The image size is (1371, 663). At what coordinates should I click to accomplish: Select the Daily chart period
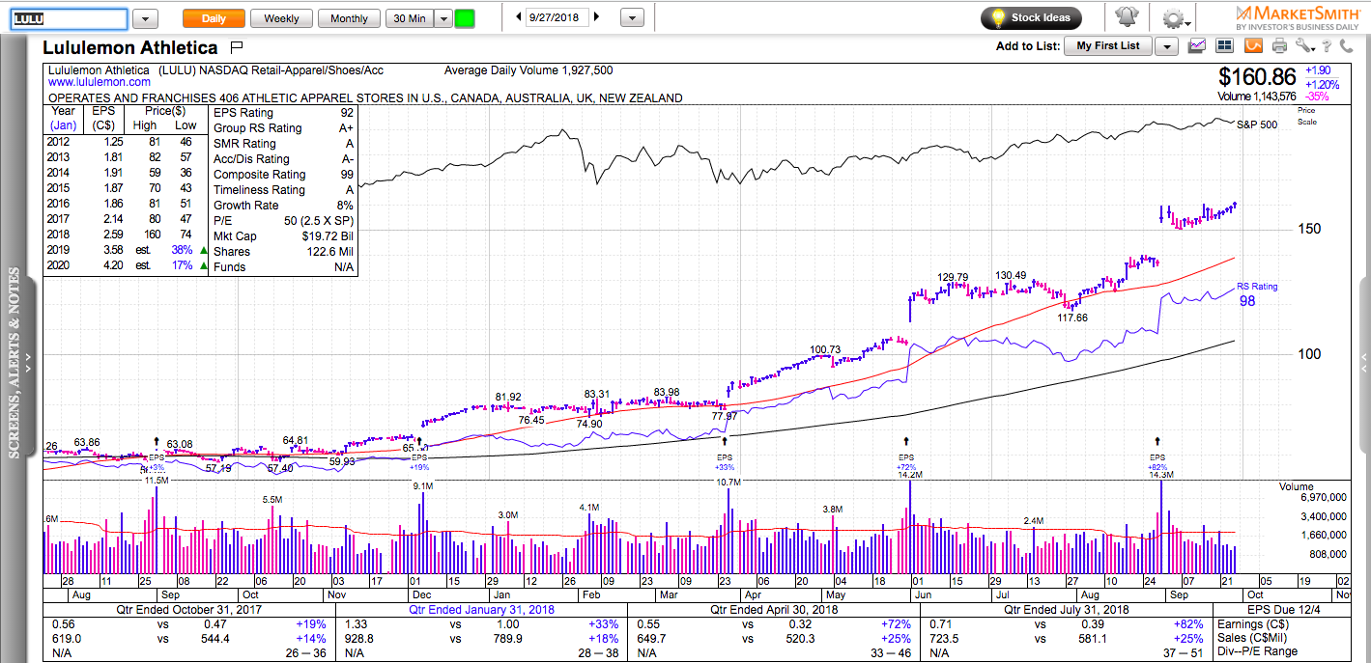(x=214, y=18)
